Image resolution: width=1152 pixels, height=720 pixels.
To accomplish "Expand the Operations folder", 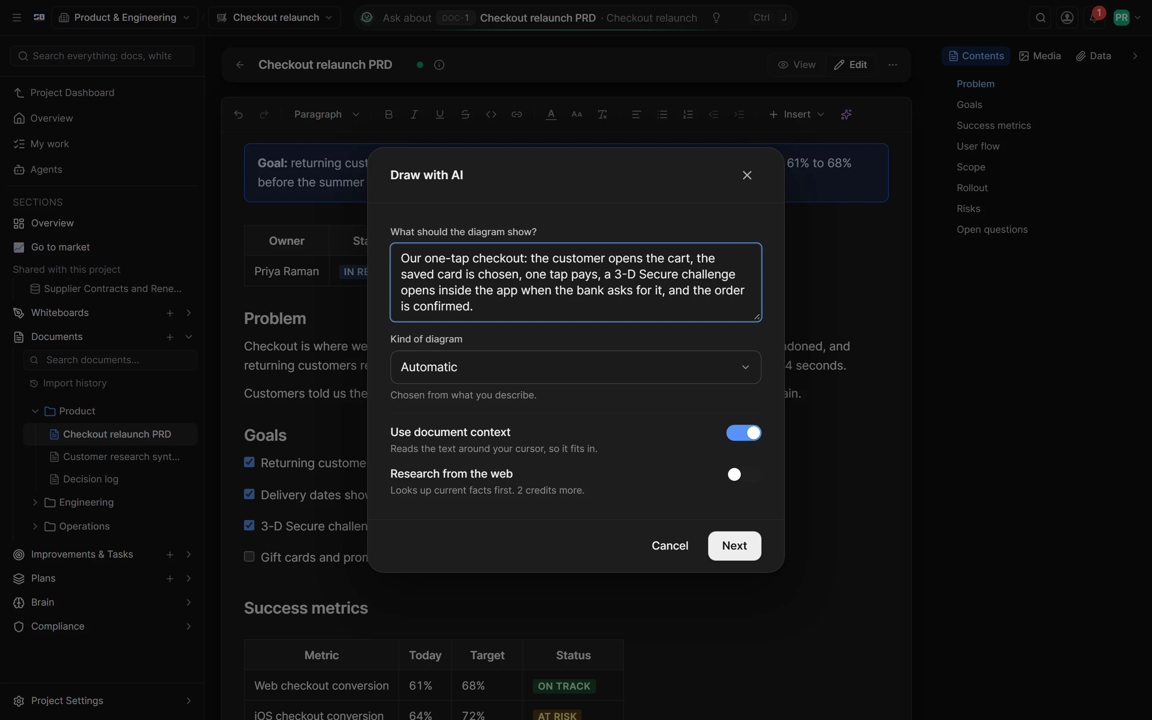I will pos(35,526).
